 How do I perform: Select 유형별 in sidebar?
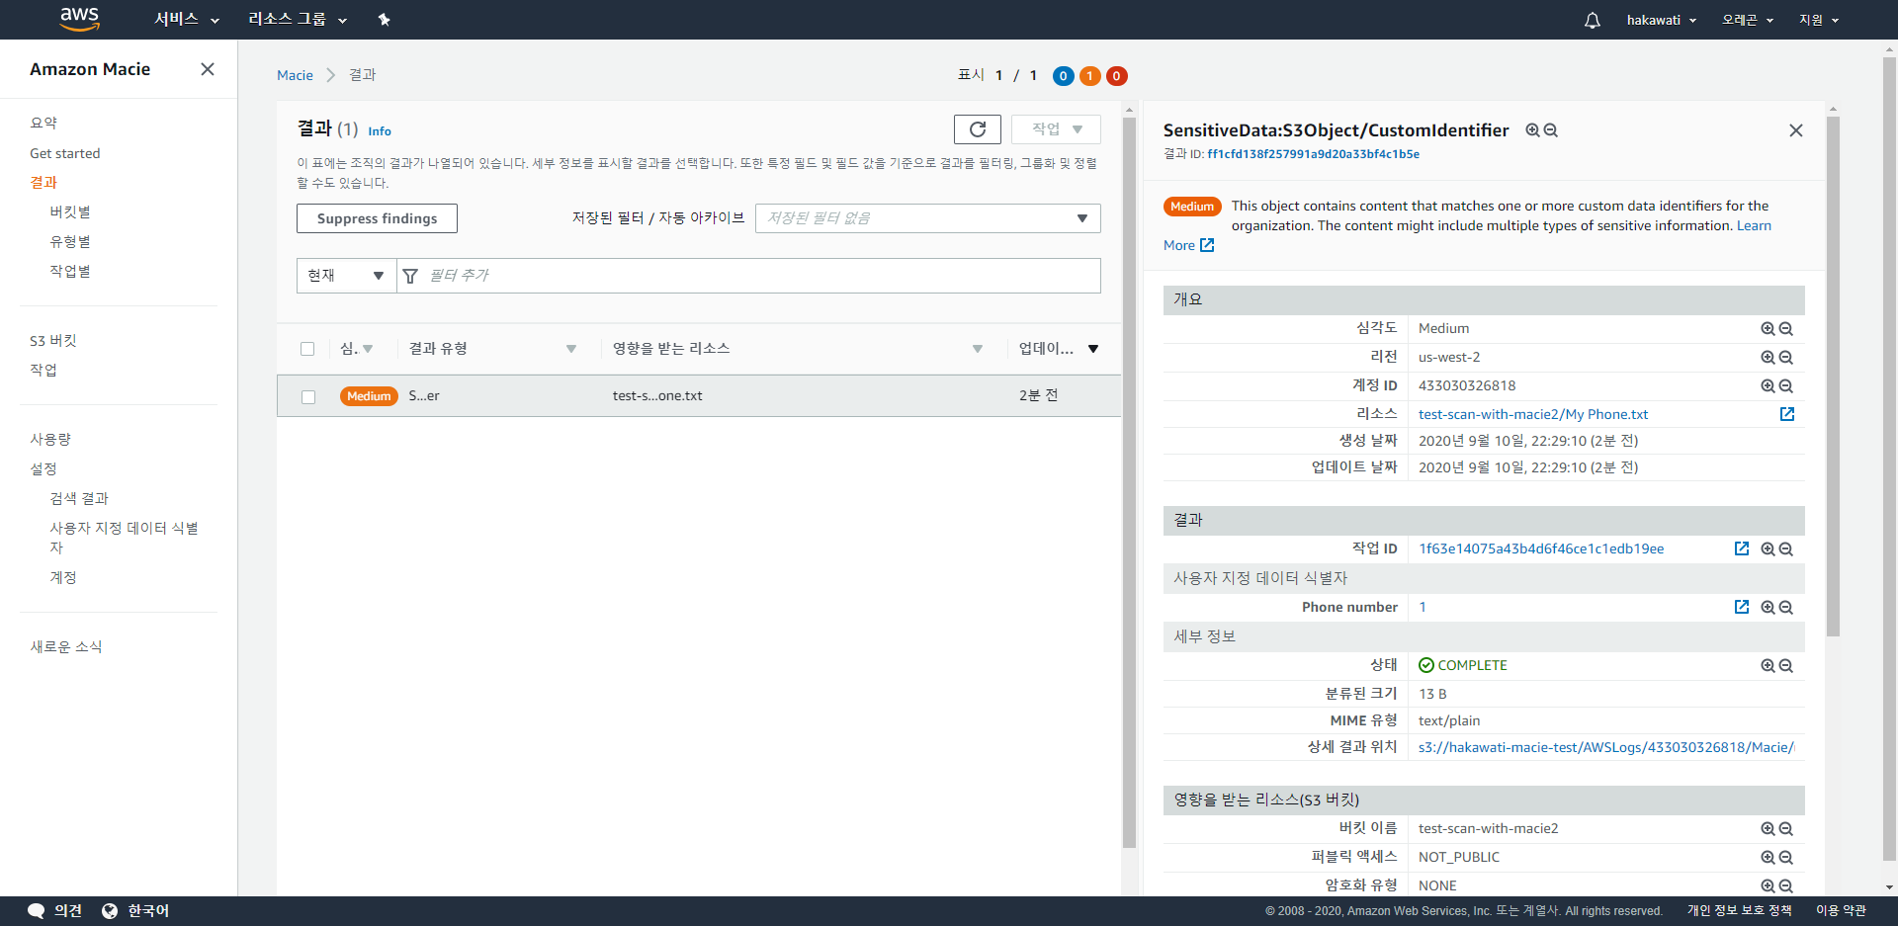(x=70, y=241)
